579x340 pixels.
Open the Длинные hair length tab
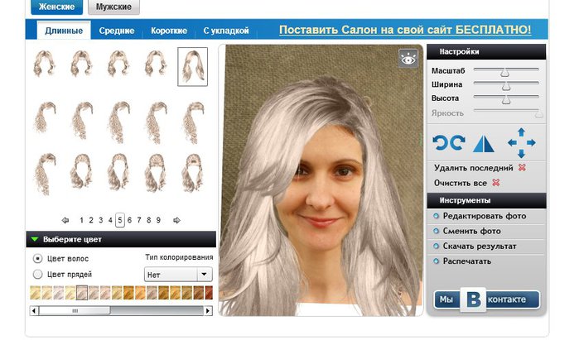64,31
